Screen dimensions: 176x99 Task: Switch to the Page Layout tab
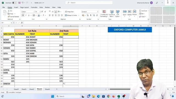pos(24,7)
